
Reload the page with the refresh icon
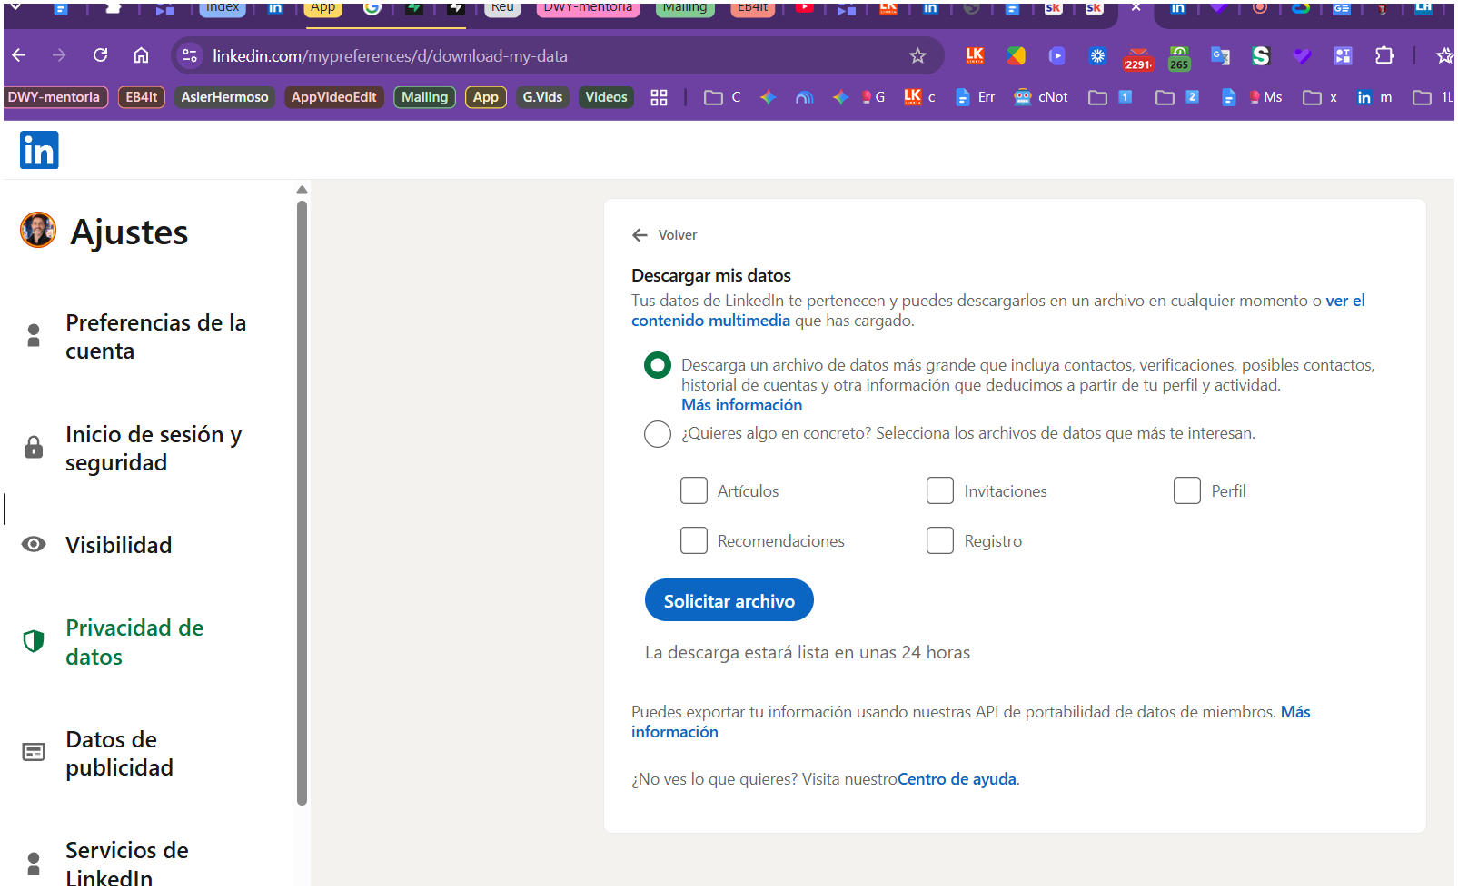[101, 55]
